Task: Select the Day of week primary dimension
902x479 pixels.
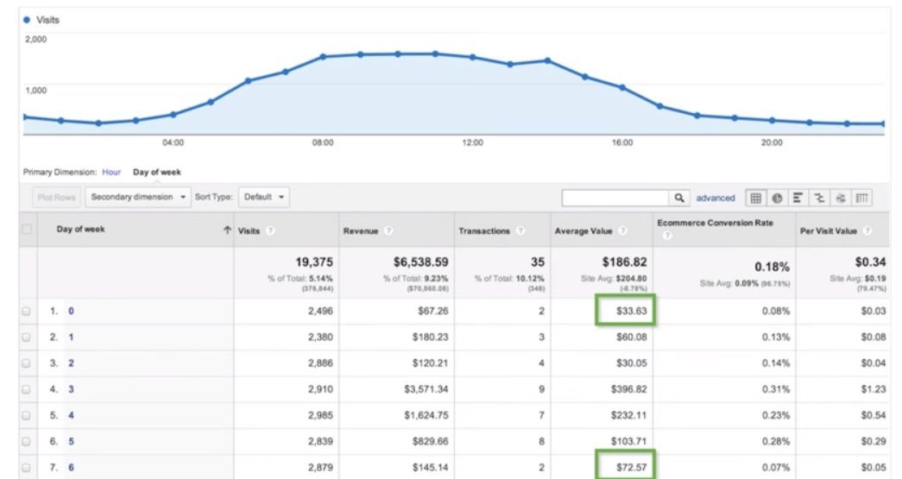Action: [x=156, y=172]
